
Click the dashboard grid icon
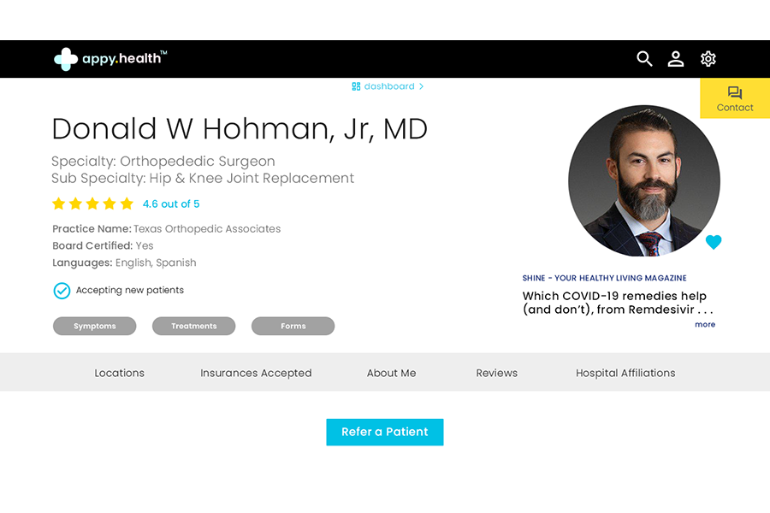pyautogui.click(x=356, y=86)
